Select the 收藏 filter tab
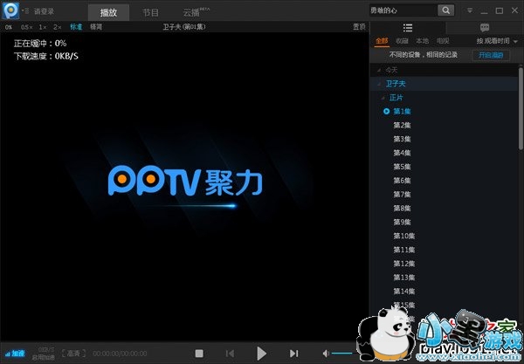Image resolution: width=524 pixels, height=364 pixels. point(402,41)
